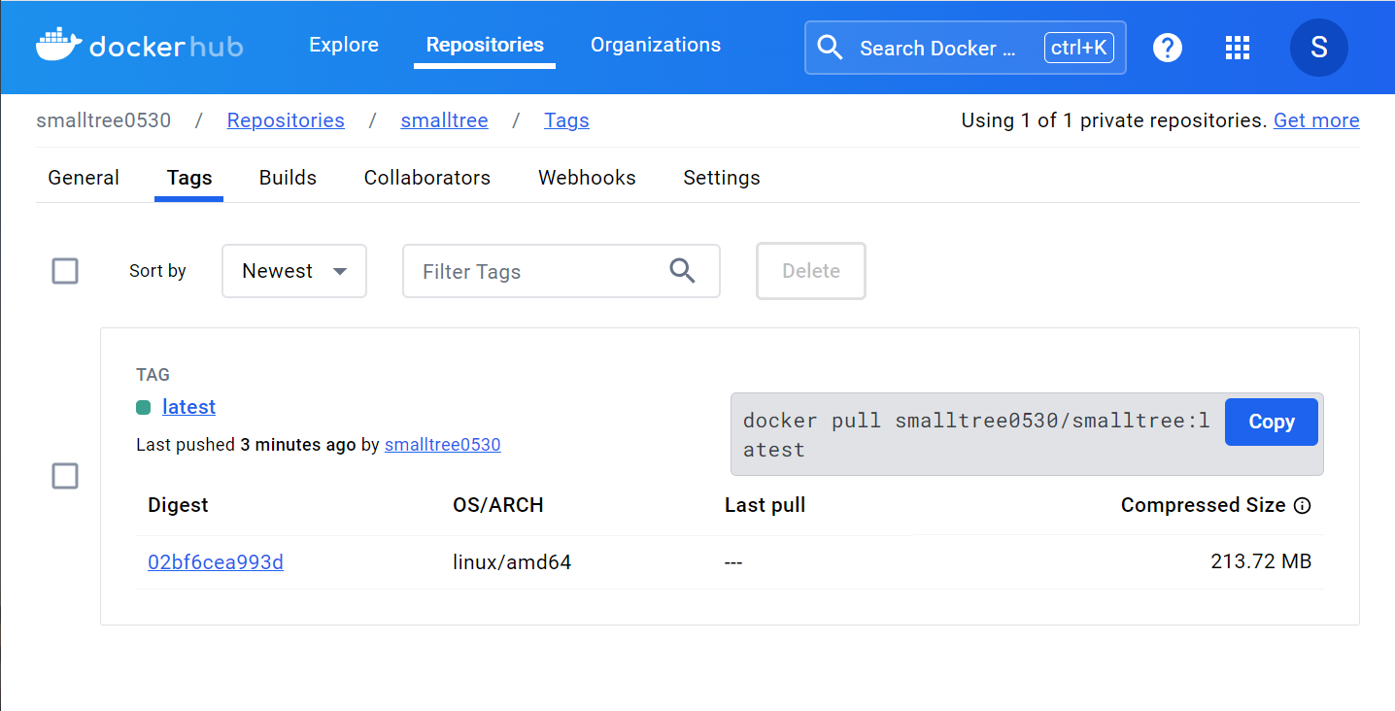Click the disabled Delete button

click(x=811, y=271)
